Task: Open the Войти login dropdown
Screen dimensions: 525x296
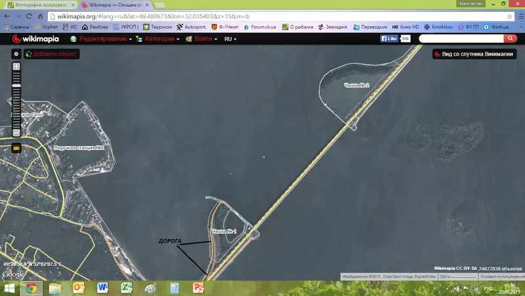Action: (201, 39)
